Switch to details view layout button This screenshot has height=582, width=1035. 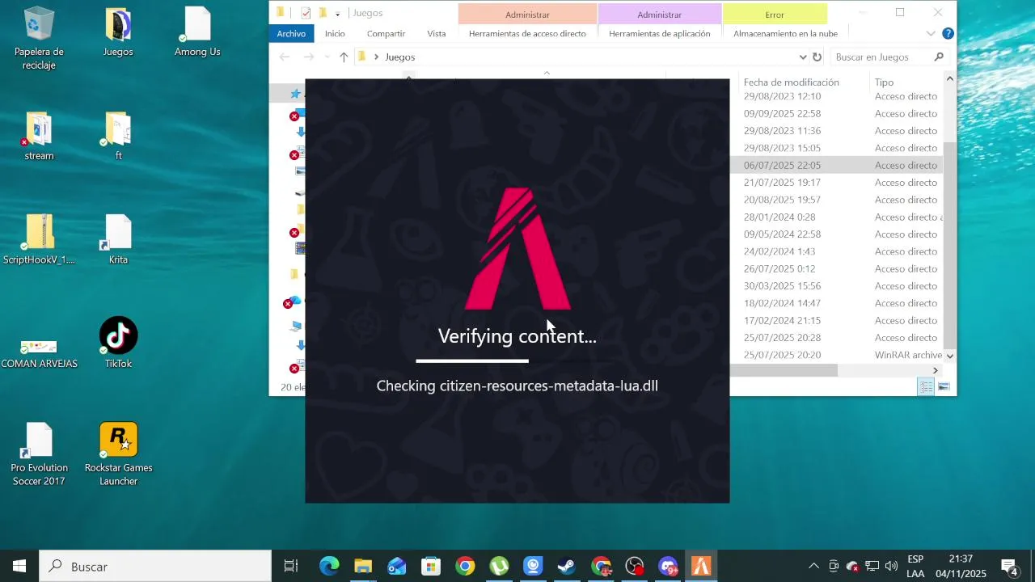point(926,387)
